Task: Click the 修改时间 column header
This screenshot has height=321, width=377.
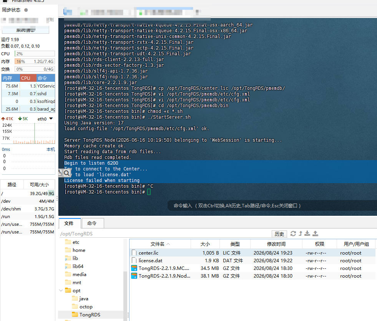Action: pos(276,244)
